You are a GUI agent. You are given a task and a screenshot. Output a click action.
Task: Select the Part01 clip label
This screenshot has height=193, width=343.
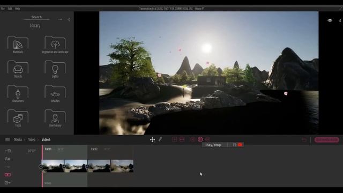click(48, 149)
